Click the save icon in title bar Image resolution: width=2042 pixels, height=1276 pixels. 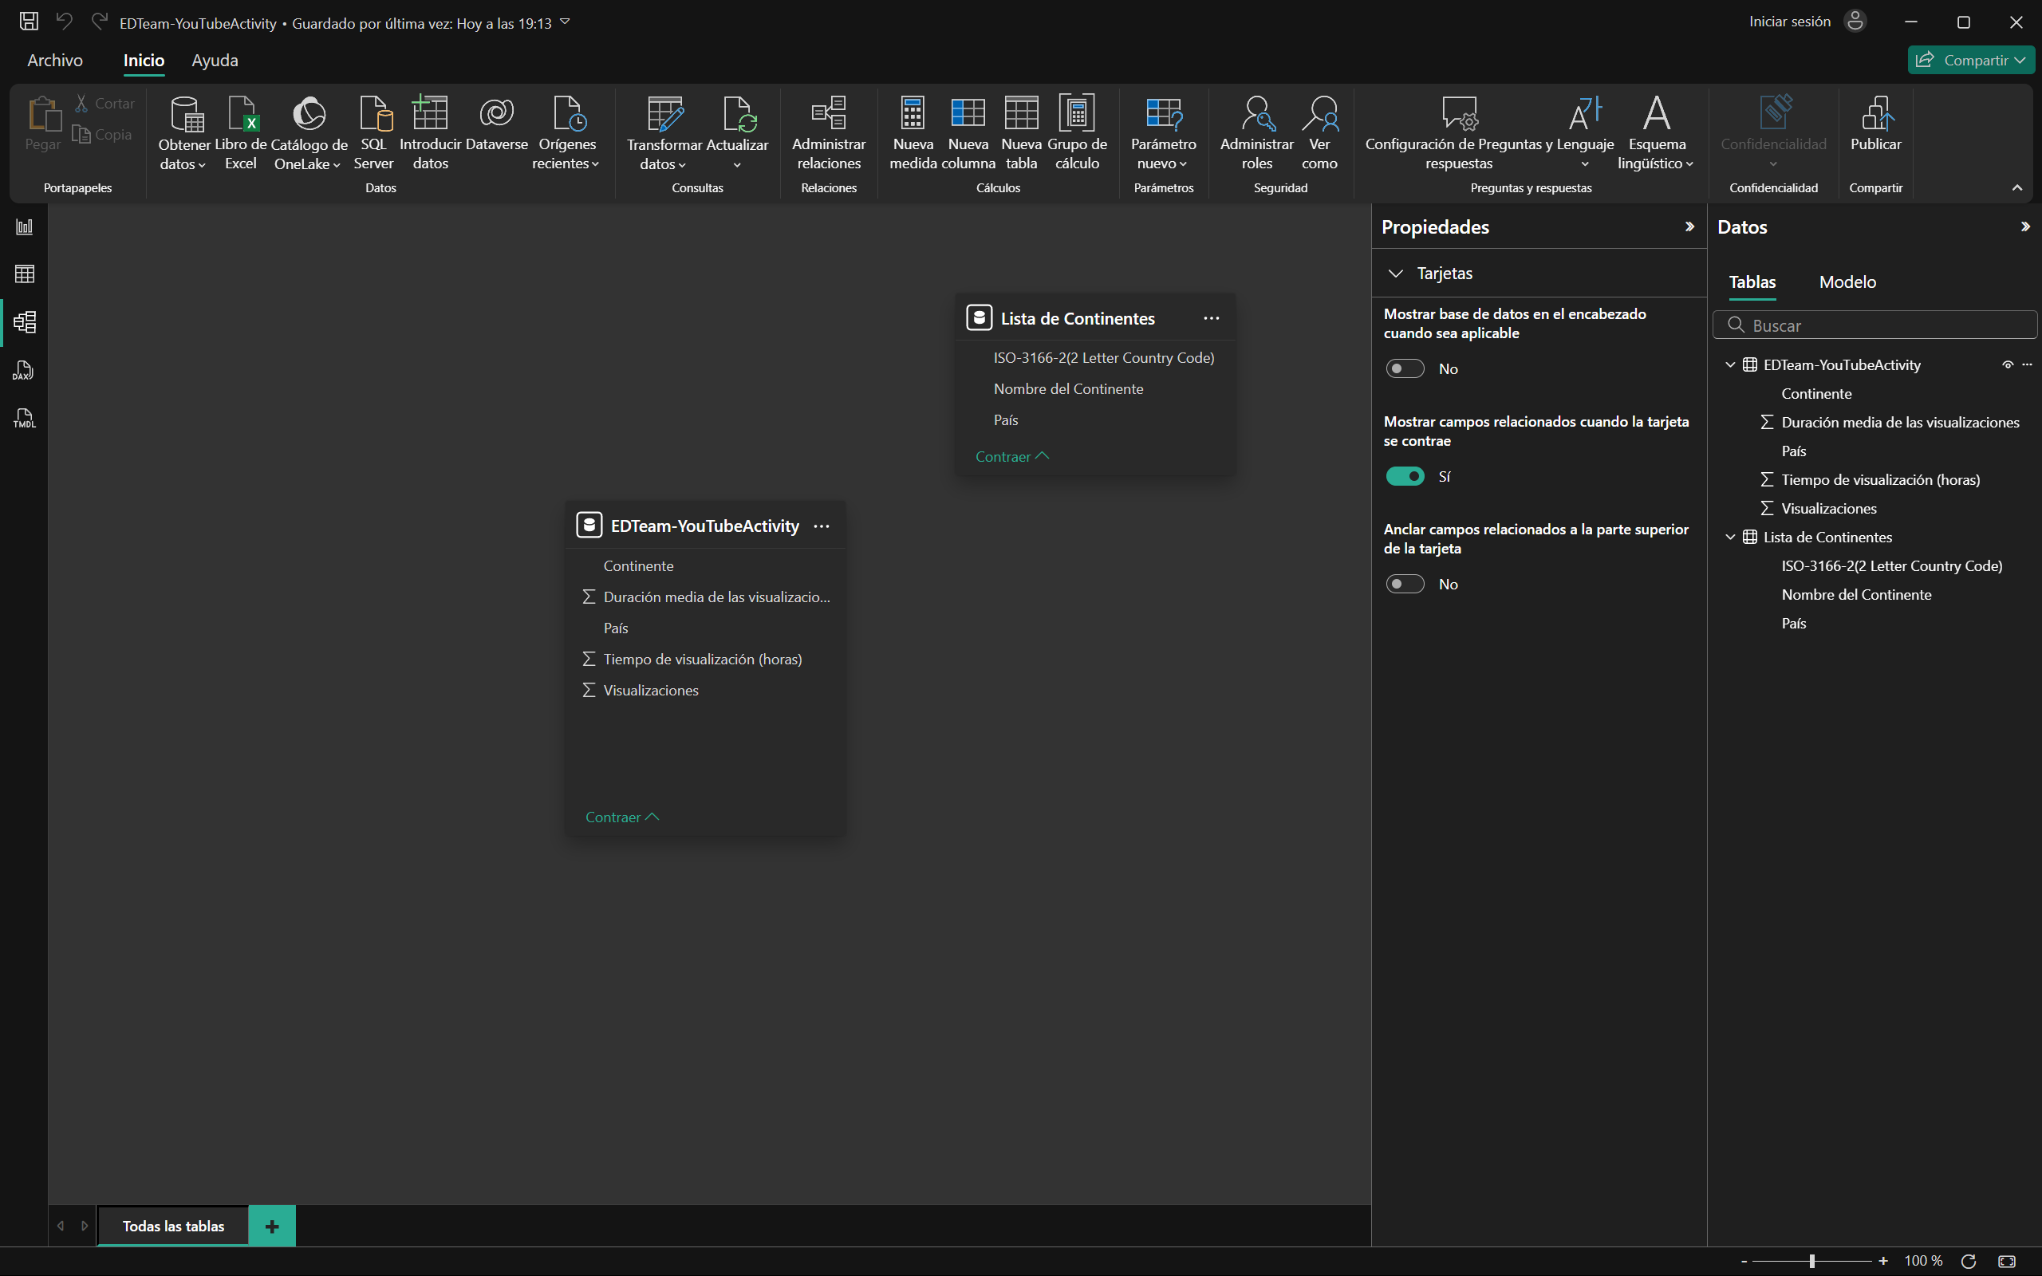click(x=29, y=21)
